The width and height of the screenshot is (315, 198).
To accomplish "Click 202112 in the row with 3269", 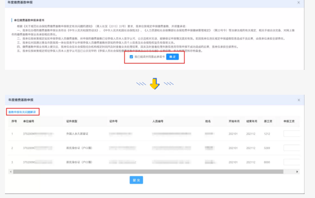I will click(251, 148).
